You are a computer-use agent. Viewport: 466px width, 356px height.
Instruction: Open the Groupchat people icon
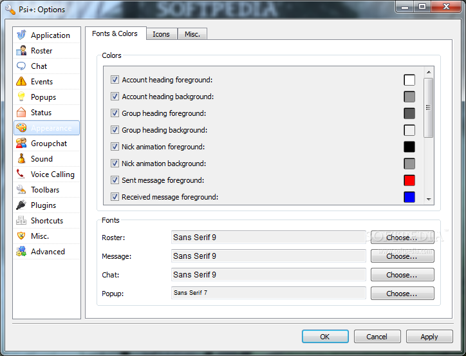click(x=21, y=143)
